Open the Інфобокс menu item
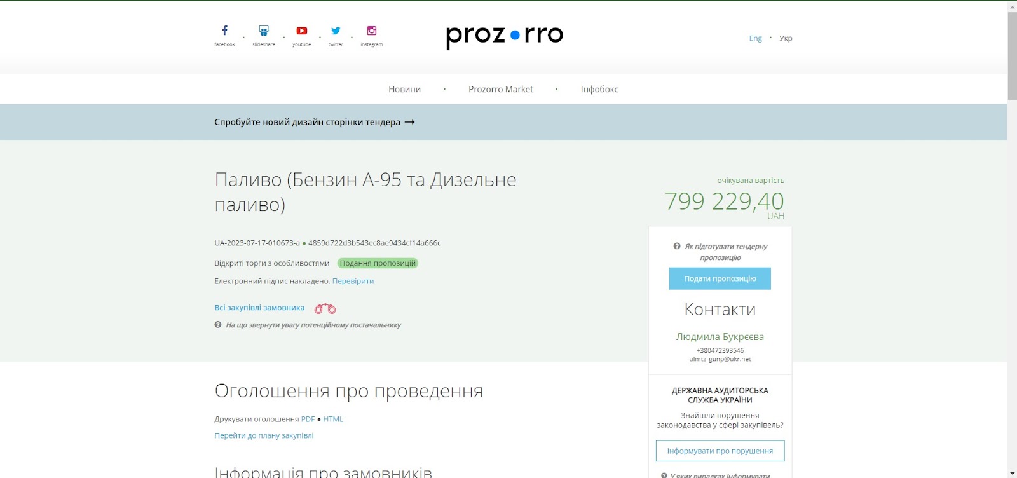Image resolution: width=1017 pixels, height=478 pixels. point(599,89)
